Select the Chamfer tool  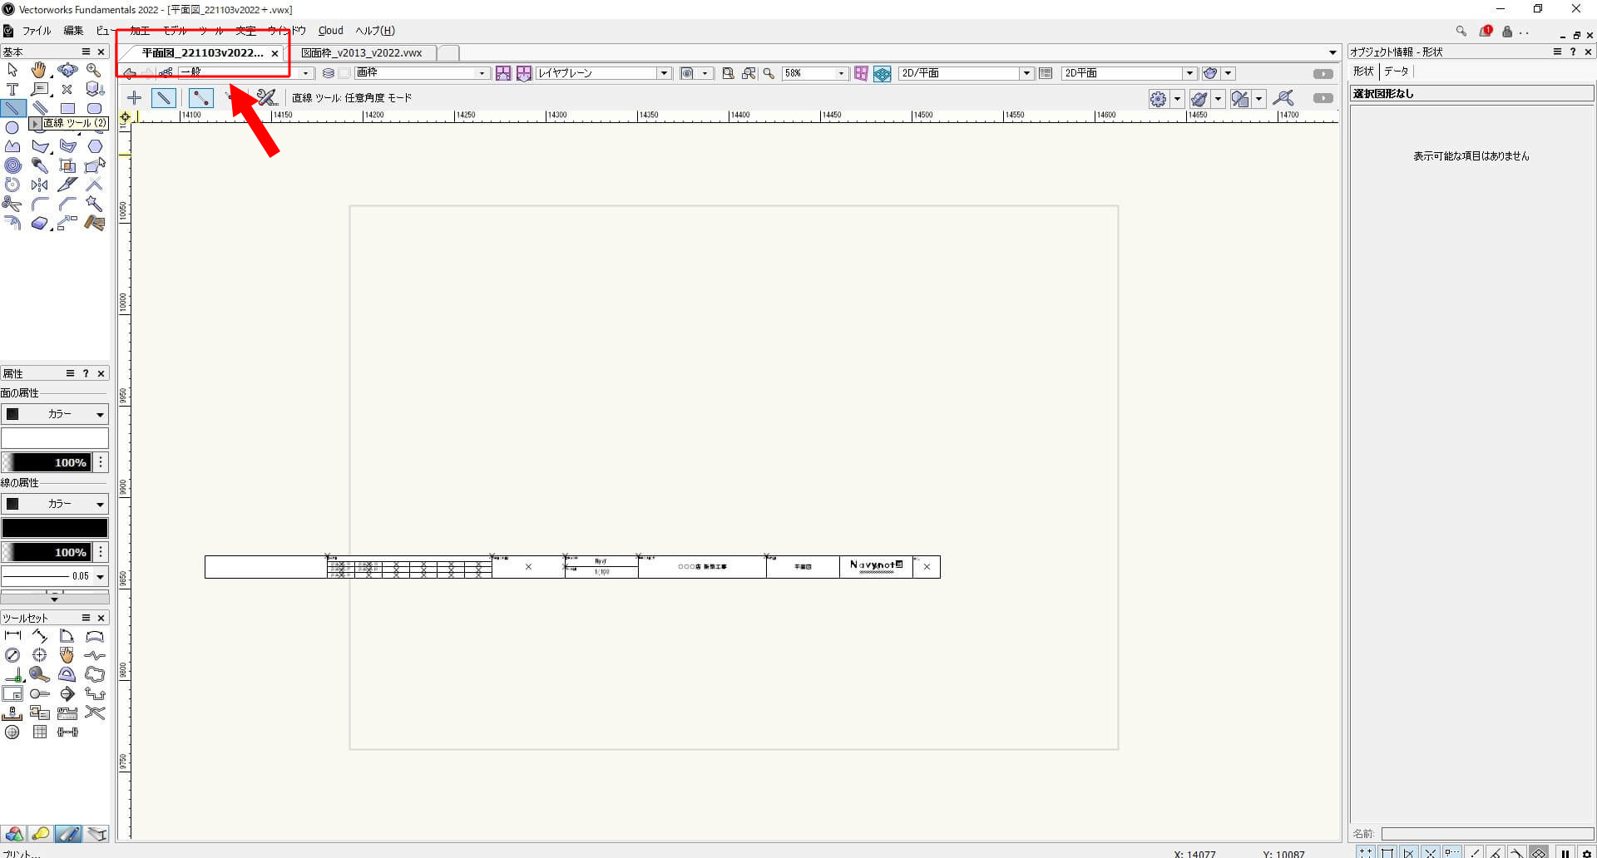click(67, 204)
